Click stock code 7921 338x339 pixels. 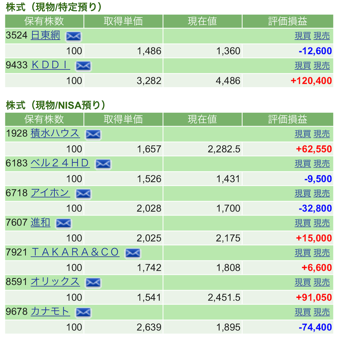pos(17,252)
